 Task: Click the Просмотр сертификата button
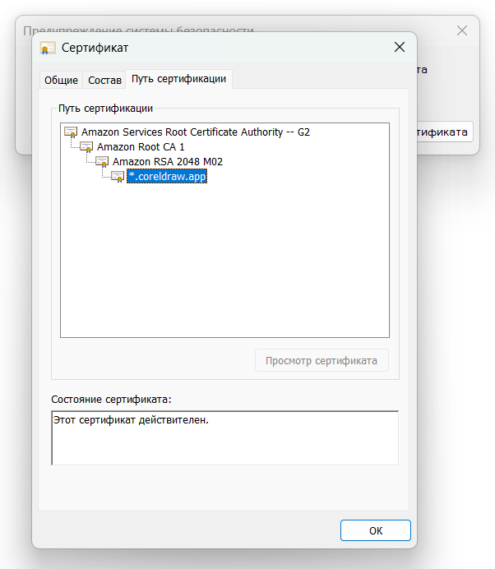(322, 360)
